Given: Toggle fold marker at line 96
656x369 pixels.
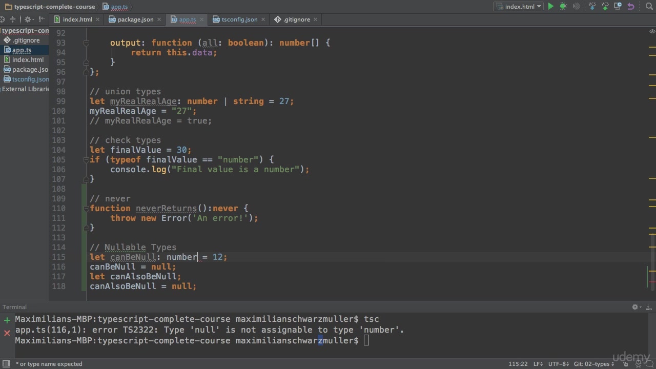Looking at the screenshot, I should tap(86, 72).
